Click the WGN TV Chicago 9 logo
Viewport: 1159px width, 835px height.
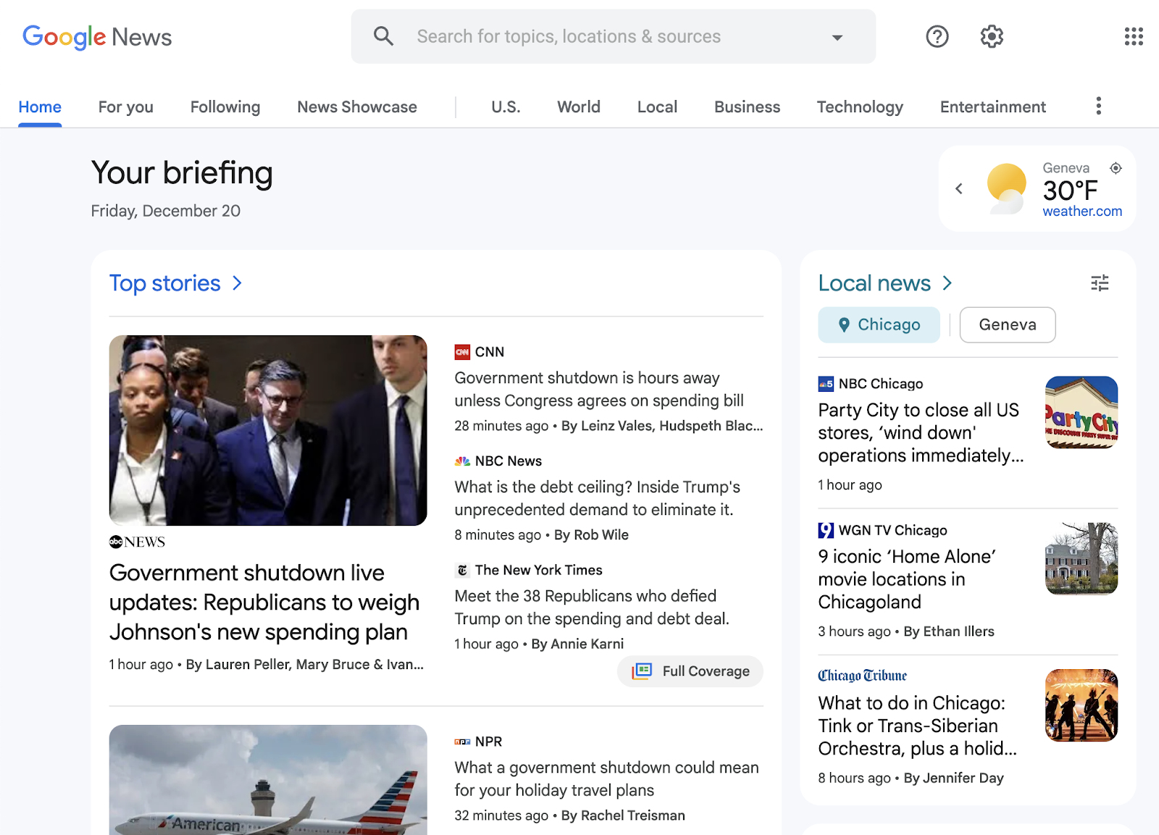pyautogui.click(x=826, y=530)
